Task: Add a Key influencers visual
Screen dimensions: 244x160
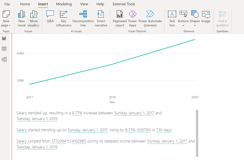Action: click(x=63, y=18)
